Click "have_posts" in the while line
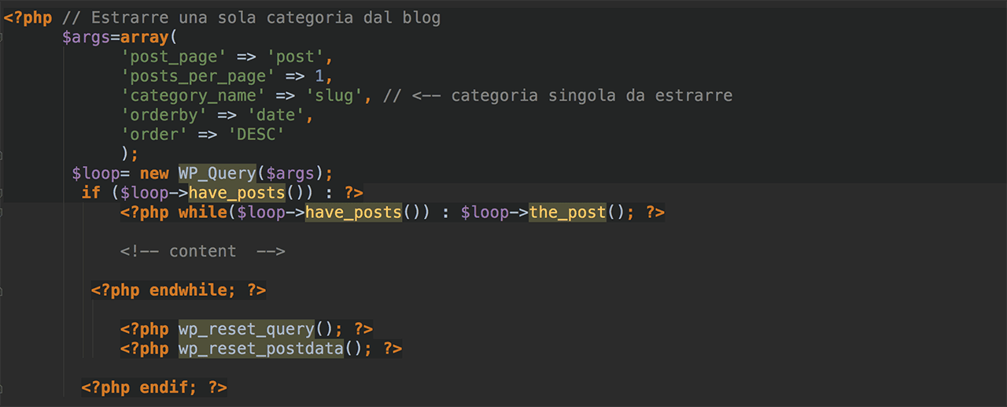The height and width of the screenshot is (407, 1007). (x=353, y=213)
